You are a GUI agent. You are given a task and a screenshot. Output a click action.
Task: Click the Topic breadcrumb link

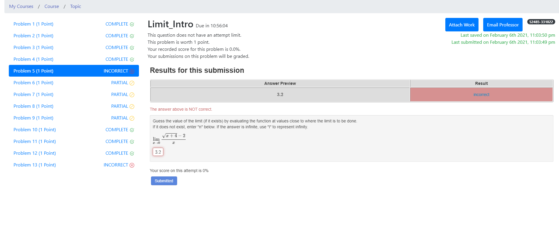[x=75, y=6]
